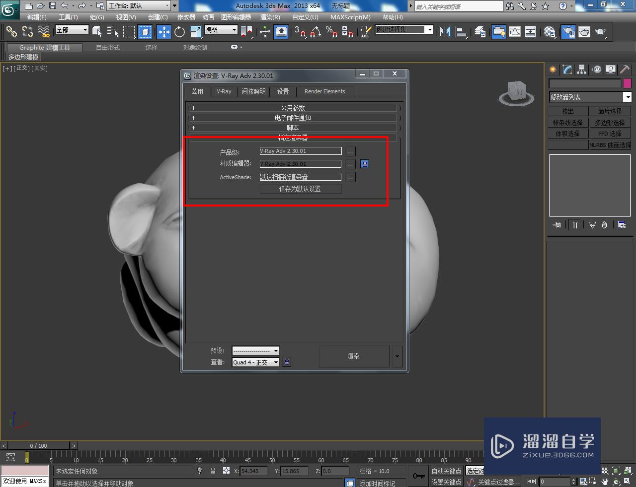Screen dimensions: 636x487
Task: Open the Material Editor icon
Action: pyautogui.click(x=549, y=32)
